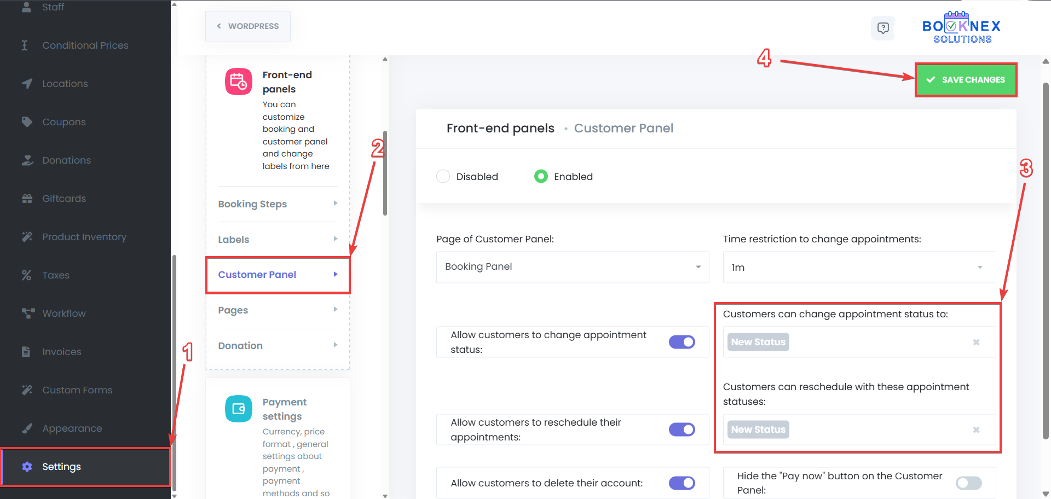Select the Disabled radio button
Image resolution: width=1051 pixels, height=499 pixels.
pyautogui.click(x=443, y=176)
